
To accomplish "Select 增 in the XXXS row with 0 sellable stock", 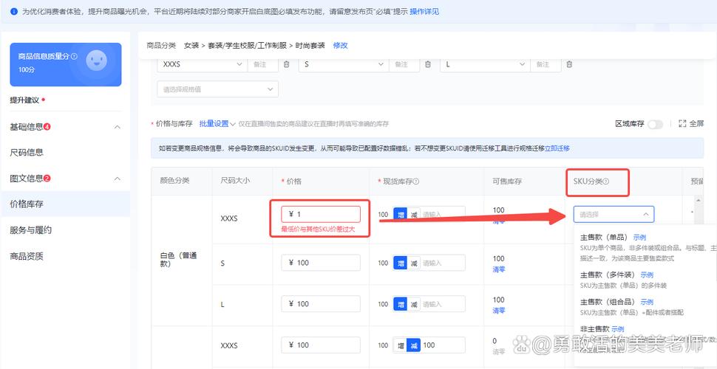I will [x=401, y=345].
